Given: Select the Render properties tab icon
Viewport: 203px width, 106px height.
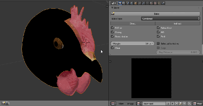Looking at the screenshot, I should point(120,3).
